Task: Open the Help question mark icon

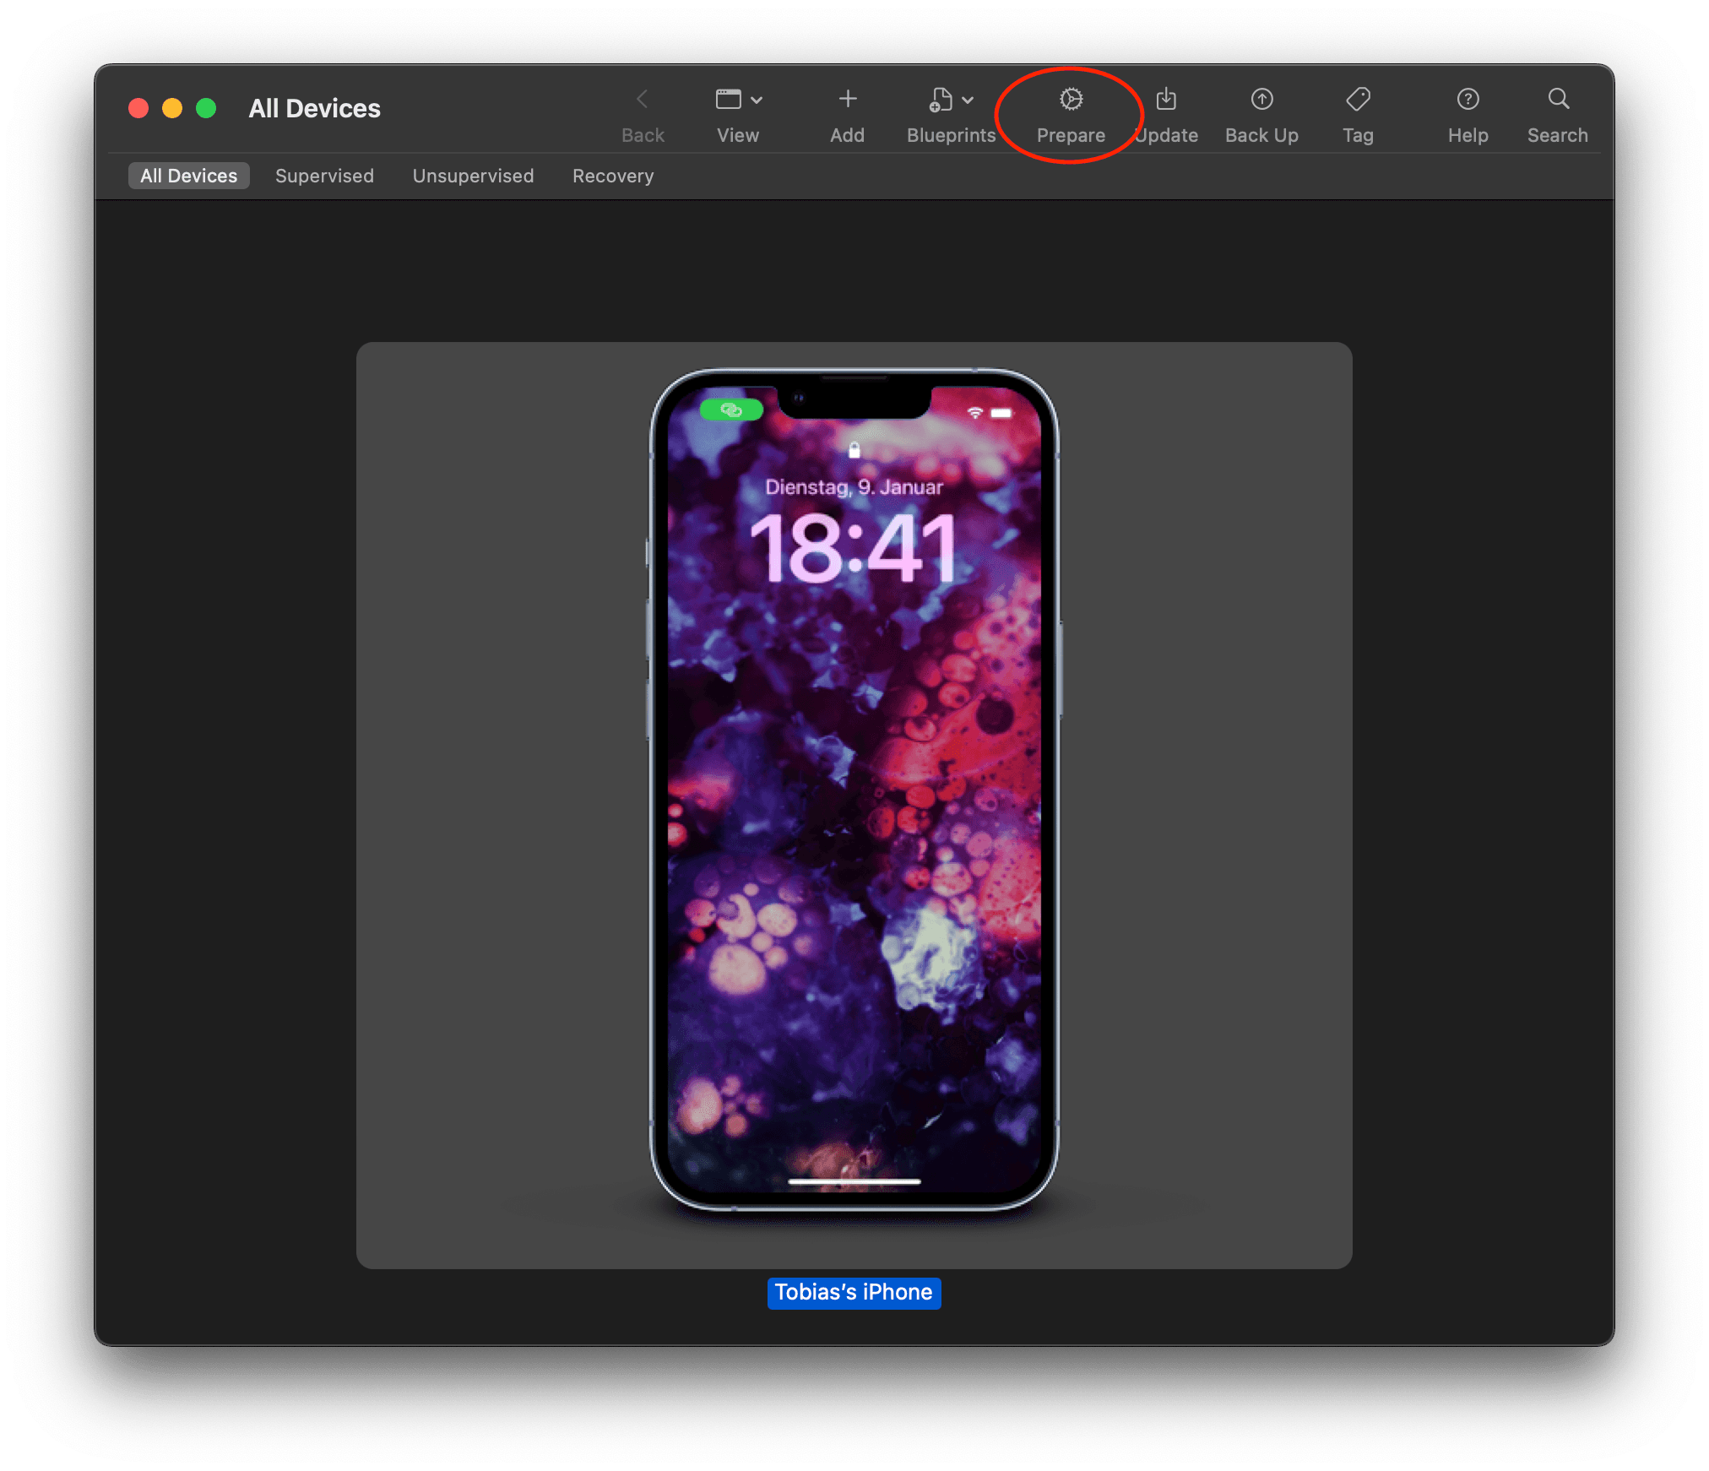Action: click(1468, 100)
